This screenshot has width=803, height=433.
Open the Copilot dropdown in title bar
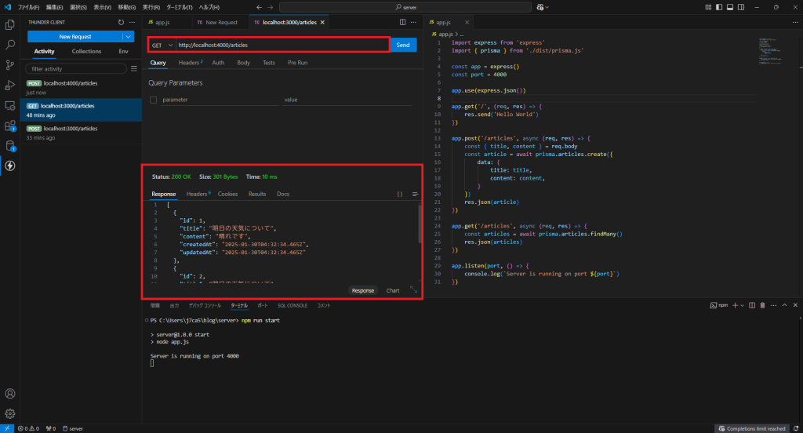click(x=547, y=7)
